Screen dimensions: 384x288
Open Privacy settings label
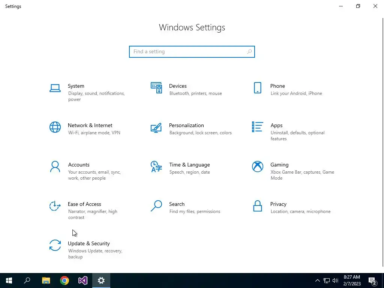(278, 204)
